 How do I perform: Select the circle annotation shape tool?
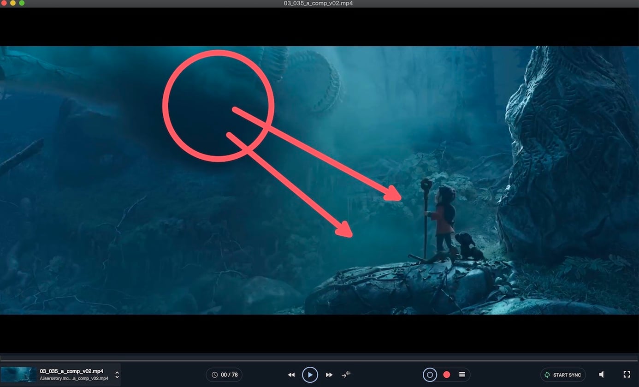(430, 375)
